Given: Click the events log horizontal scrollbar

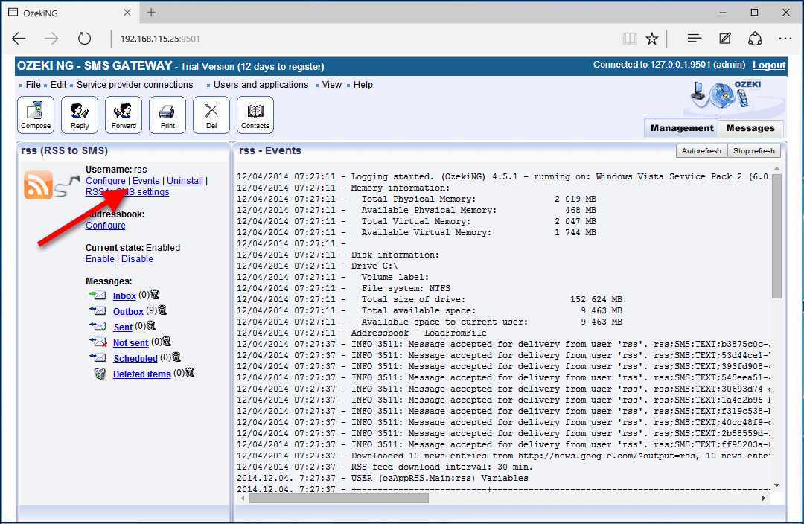Looking at the screenshot, I should [339, 498].
